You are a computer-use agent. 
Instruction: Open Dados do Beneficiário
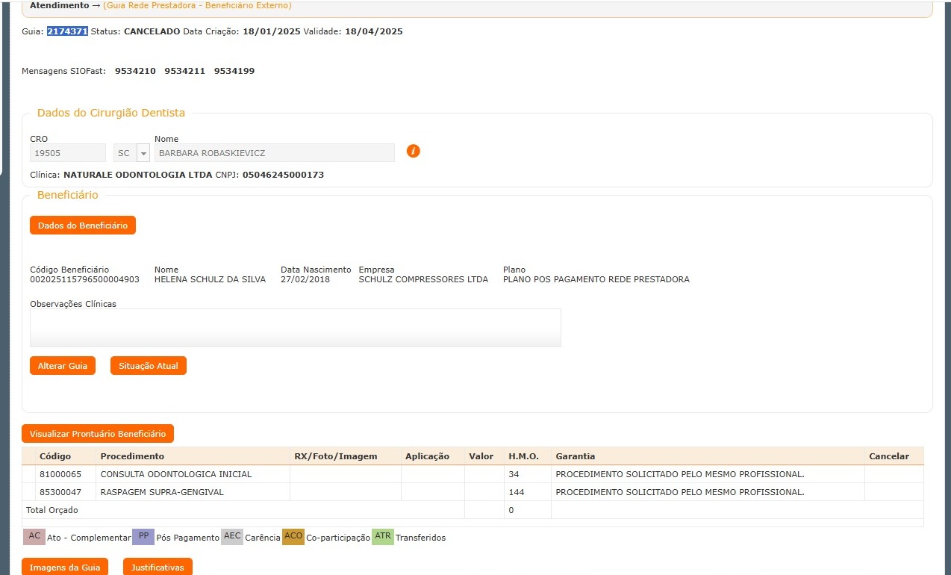click(83, 226)
